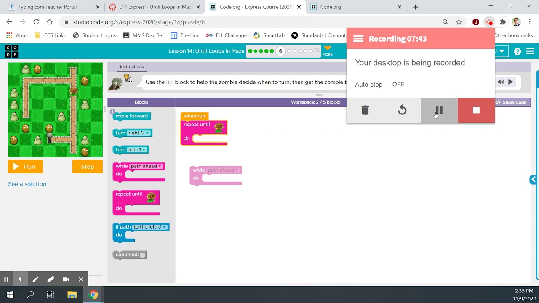The width and height of the screenshot is (539, 303).
Task: Select the comment block in the toolbox
Action: click(130, 255)
